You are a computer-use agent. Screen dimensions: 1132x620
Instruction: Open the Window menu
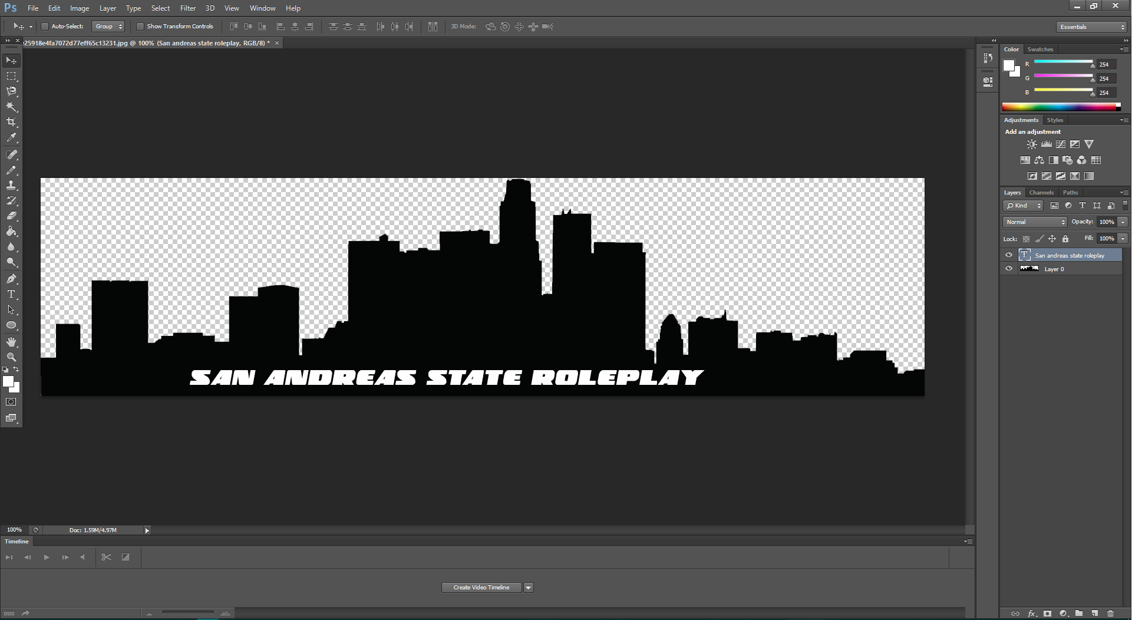click(262, 8)
